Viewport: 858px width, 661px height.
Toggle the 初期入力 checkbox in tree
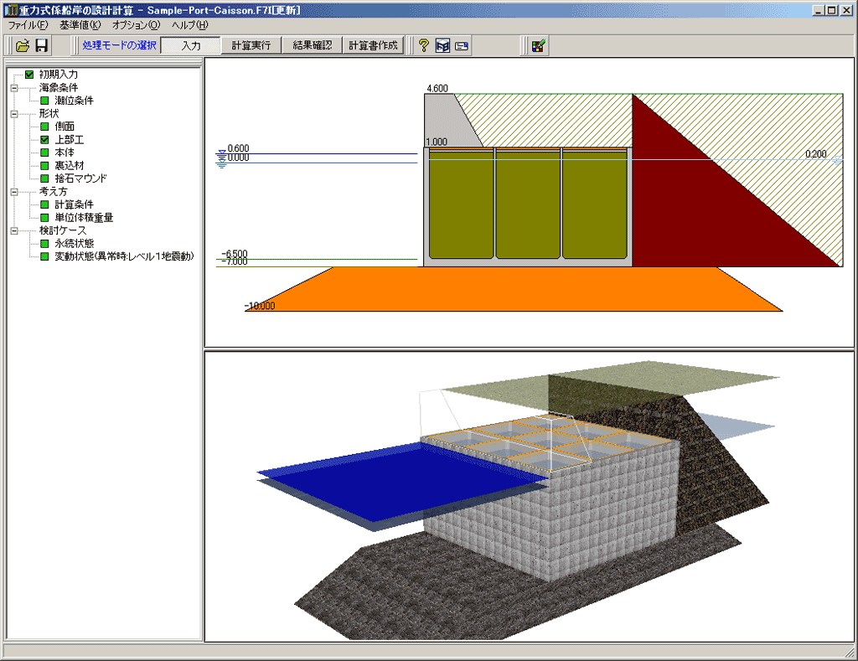(x=30, y=75)
